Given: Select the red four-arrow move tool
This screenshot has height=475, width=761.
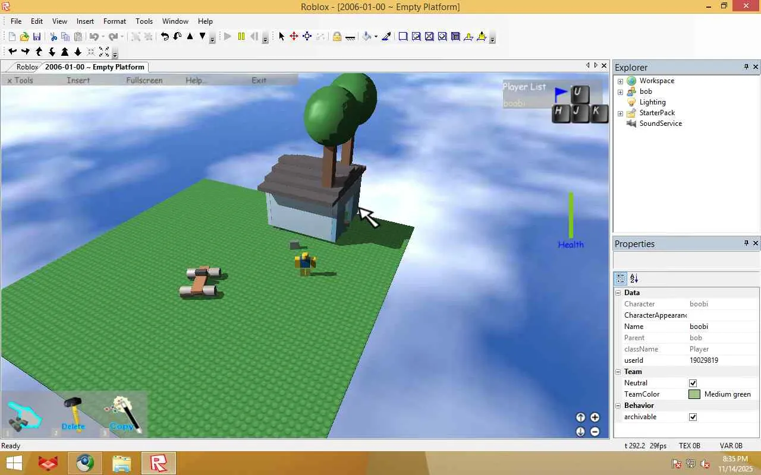Looking at the screenshot, I should [x=294, y=37].
